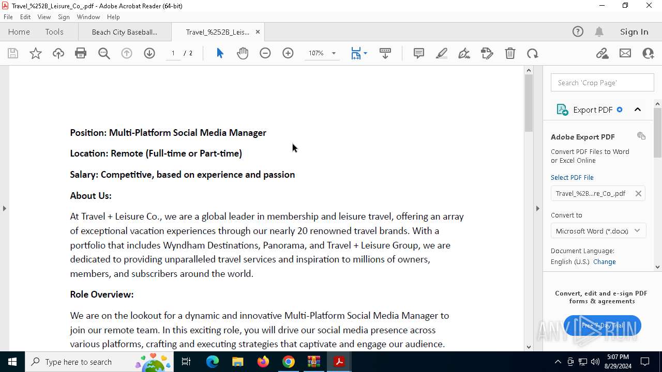Enable scrolling mode keyboard icon
662x372 pixels.
385,53
